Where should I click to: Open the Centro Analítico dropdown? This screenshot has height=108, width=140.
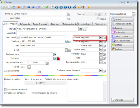pos(101,62)
